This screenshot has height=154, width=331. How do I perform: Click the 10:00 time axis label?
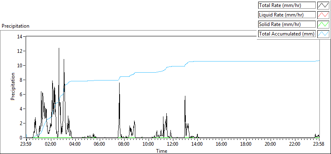[x=149, y=144]
